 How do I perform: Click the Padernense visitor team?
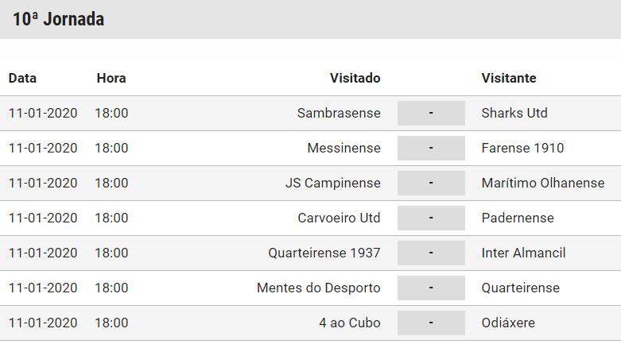(518, 218)
